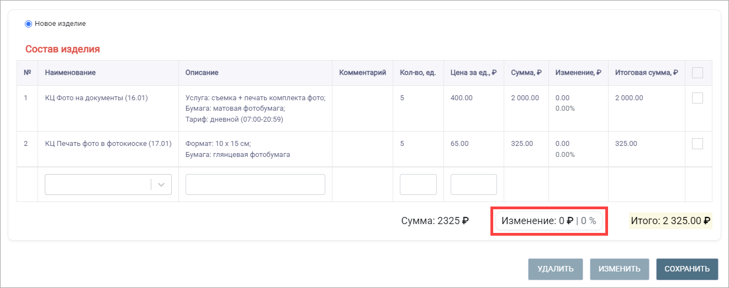Select the КЦ Печать фото в фотокиоске item
Screen dimensions: 729x288
pos(108,144)
